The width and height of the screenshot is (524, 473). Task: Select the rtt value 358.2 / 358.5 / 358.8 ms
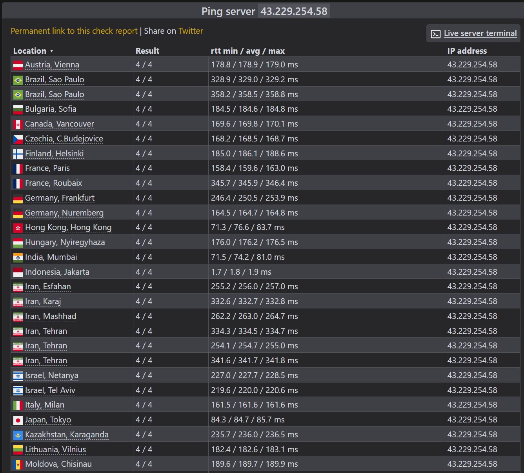pos(255,94)
